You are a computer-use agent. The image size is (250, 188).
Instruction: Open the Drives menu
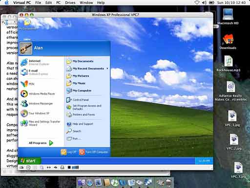70,2
